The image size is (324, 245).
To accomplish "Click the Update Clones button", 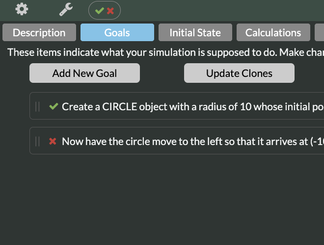I will coord(239,73).
